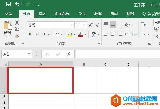Open underline style dropdown arrow
The image size is (160, 109).
pos(49,34)
